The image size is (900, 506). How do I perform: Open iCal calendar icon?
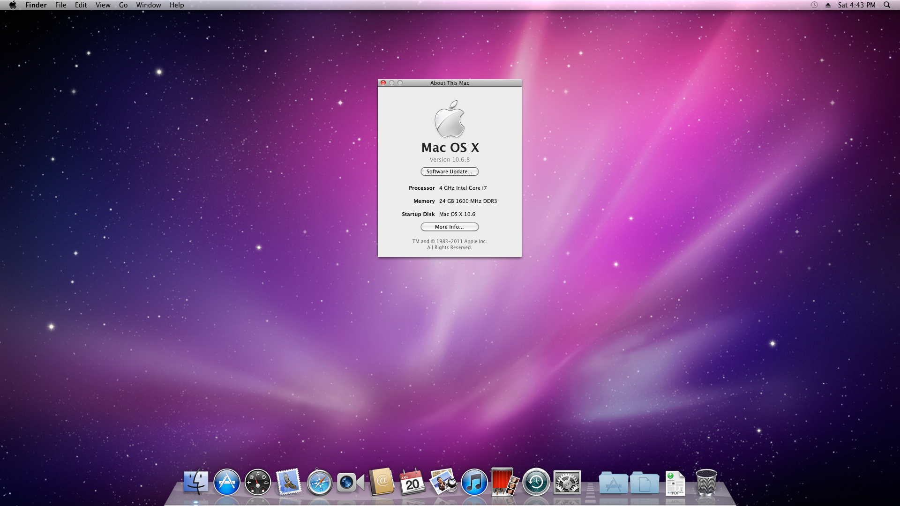point(412,482)
